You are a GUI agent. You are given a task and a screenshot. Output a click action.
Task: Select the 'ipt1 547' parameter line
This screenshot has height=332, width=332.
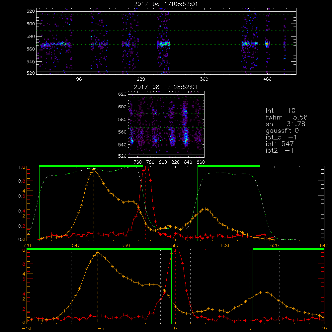(x=280, y=144)
